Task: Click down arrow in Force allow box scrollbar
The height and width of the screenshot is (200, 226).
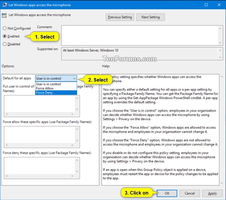Action: (77, 140)
